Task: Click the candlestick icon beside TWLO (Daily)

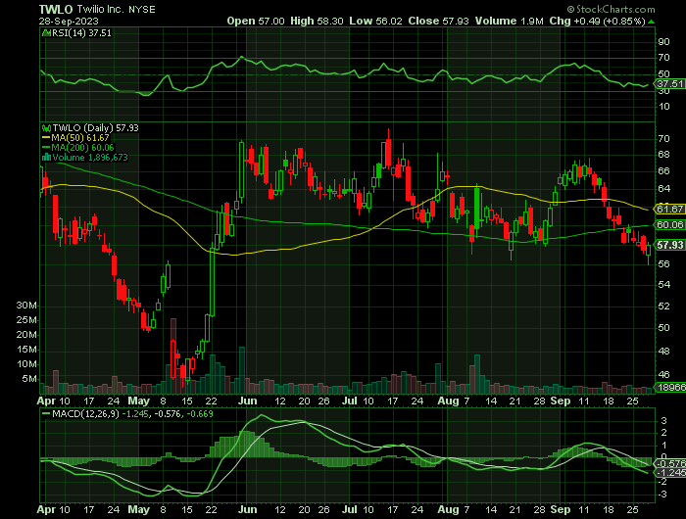Action: pos(46,128)
